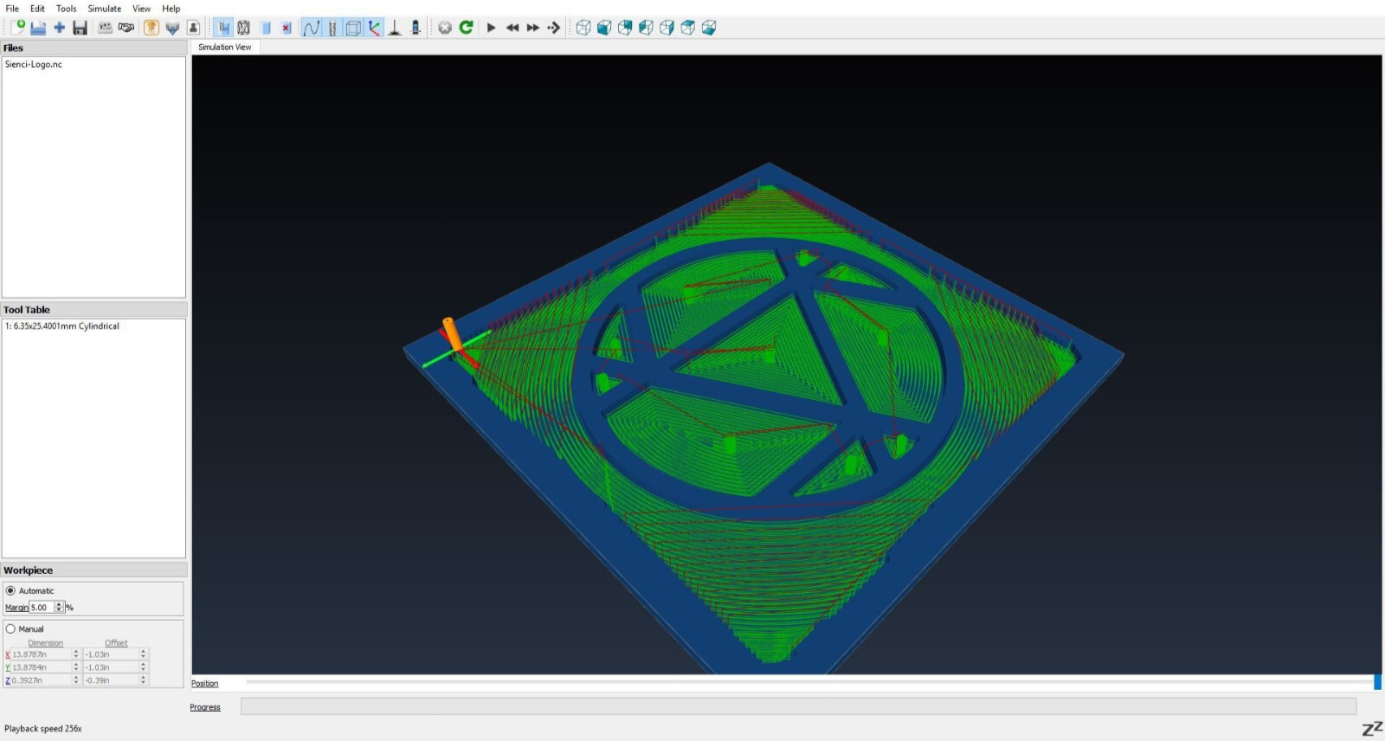Click the Workpiece panel header
Image resolution: width=1385 pixels, height=741 pixels.
pyautogui.click(x=93, y=570)
